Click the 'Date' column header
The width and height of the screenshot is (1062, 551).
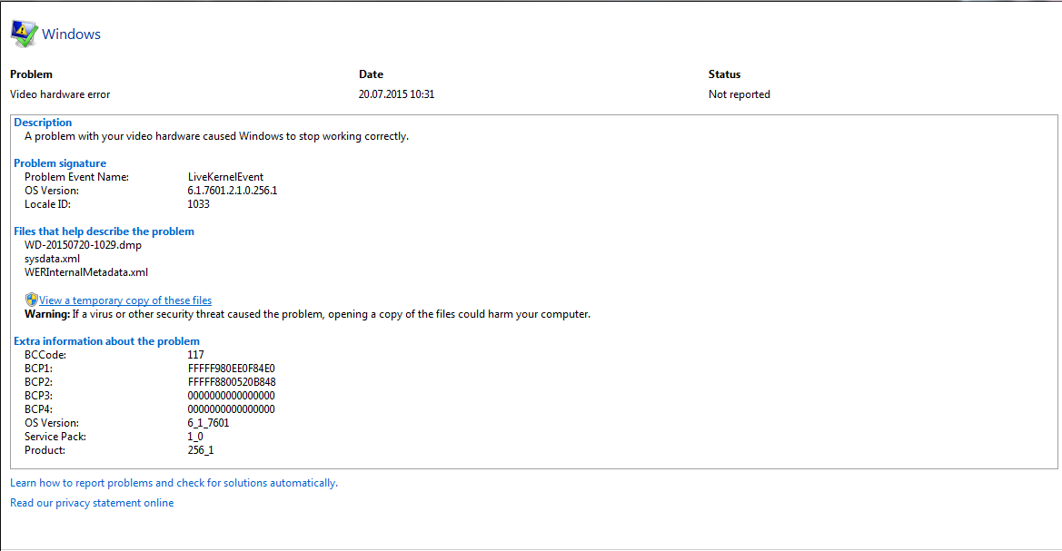372,74
